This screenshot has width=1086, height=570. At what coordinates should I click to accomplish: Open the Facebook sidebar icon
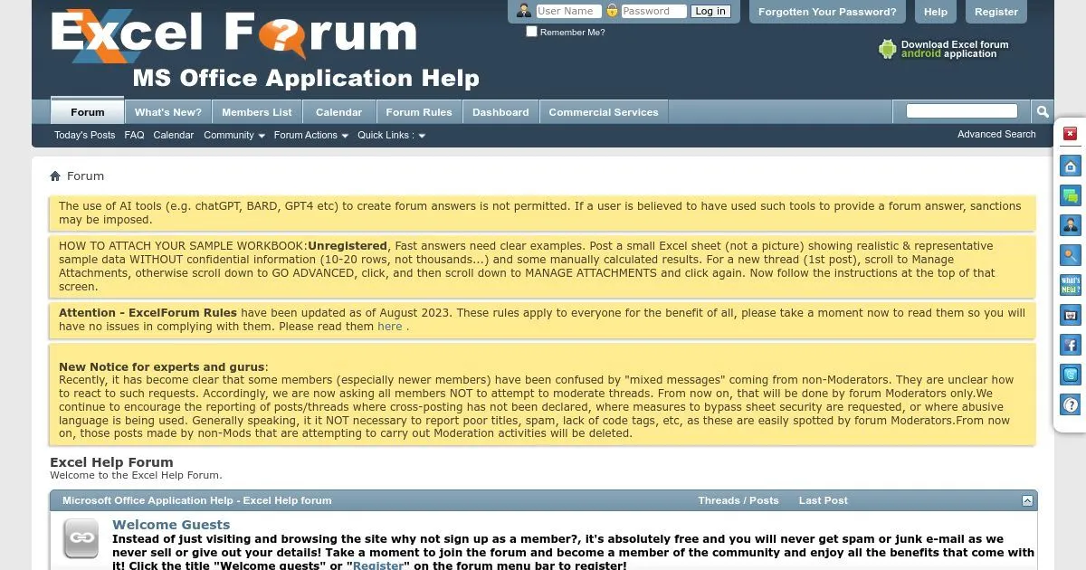1071,345
